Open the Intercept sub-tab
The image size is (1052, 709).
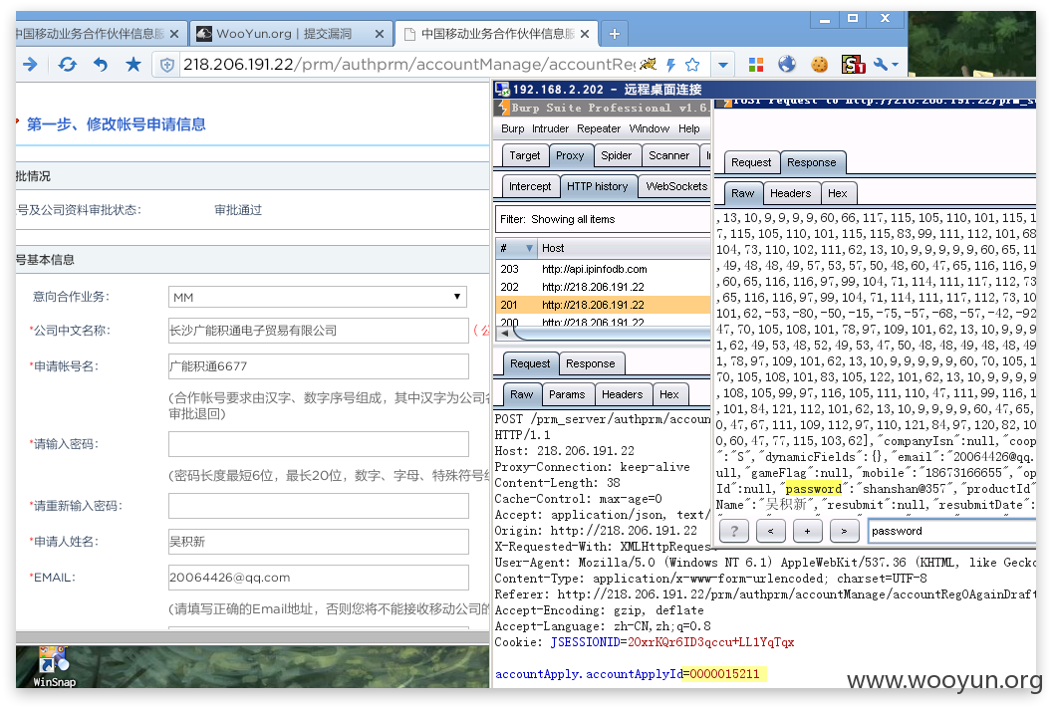click(530, 186)
